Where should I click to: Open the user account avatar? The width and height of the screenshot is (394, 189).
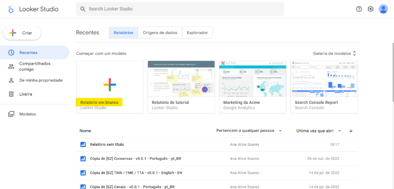point(383,9)
